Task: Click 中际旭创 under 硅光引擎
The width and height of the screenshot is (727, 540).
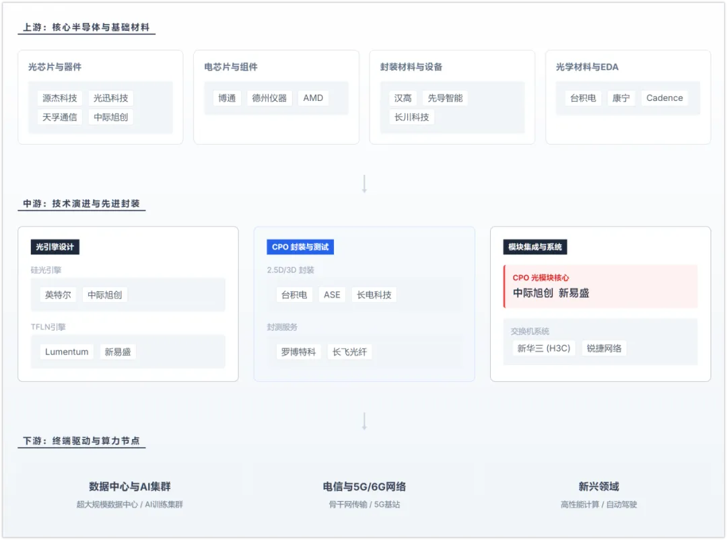Action: click(105, 295)
